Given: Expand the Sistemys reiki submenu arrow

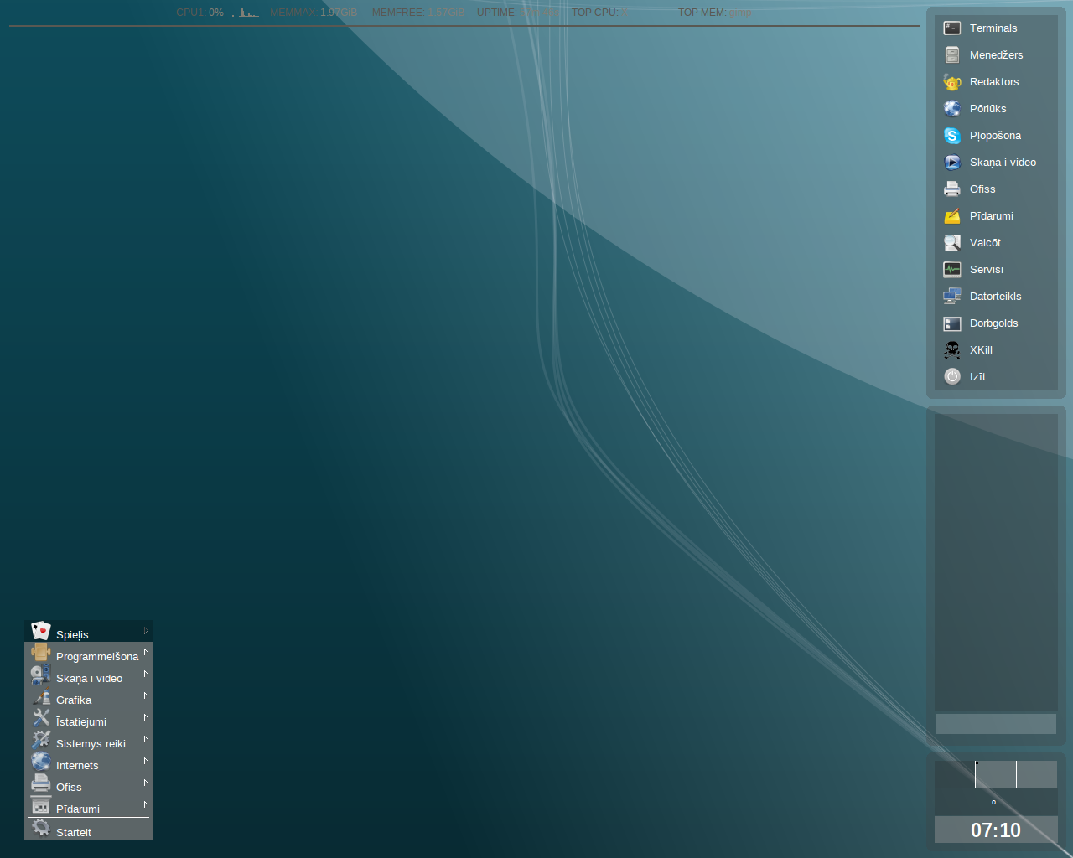Looking at the screenshot, I should click(146, 739).
